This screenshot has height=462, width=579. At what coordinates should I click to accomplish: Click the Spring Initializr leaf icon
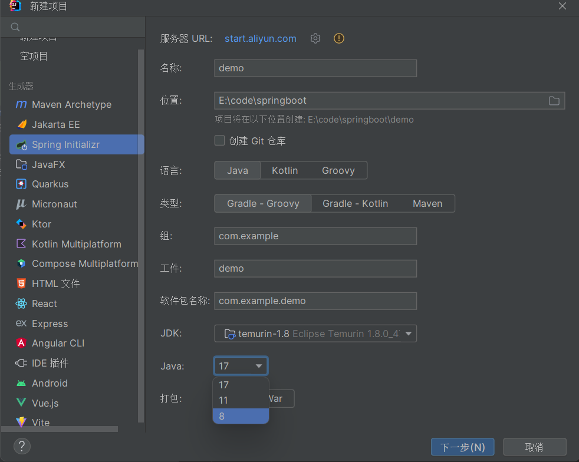pyautogui.click(x=21, y=144)
